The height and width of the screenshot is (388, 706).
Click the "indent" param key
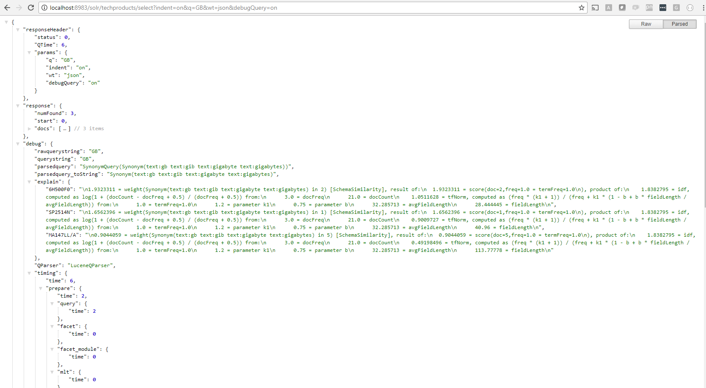tap(58, 68)
